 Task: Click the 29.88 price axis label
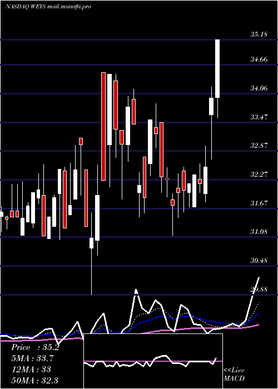pyautogui.click(x=259, y=290)
